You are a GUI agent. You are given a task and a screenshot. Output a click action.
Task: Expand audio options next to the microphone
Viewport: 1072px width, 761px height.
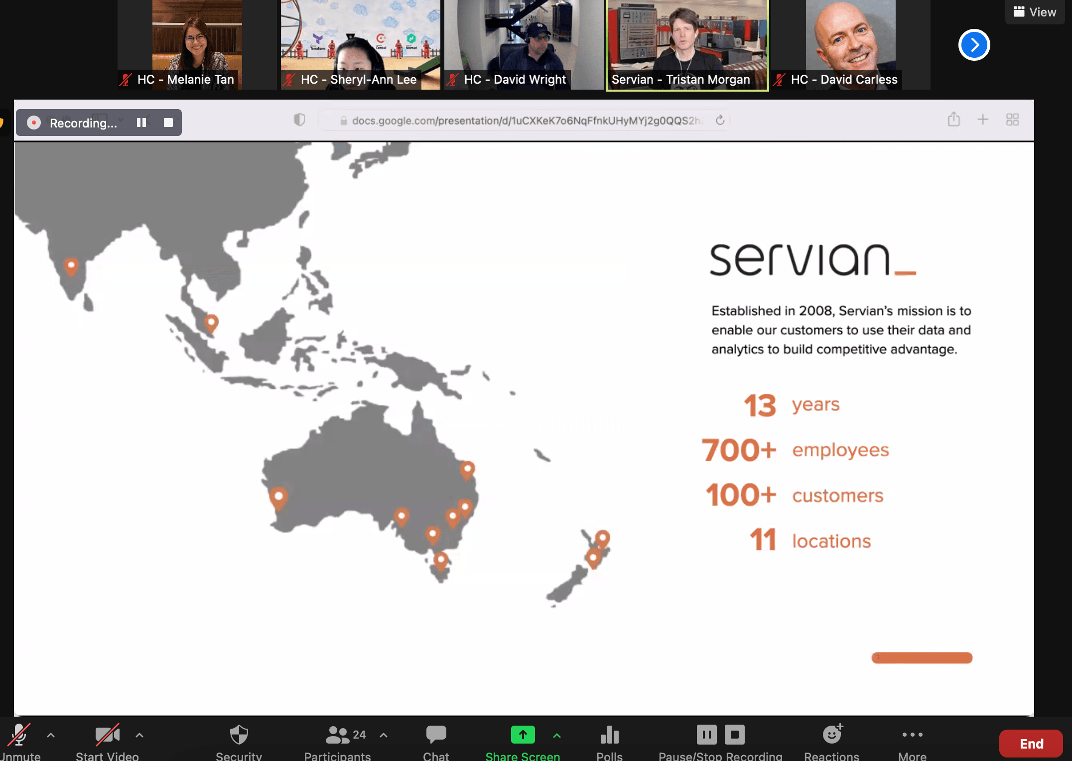[x=51, y=735]
